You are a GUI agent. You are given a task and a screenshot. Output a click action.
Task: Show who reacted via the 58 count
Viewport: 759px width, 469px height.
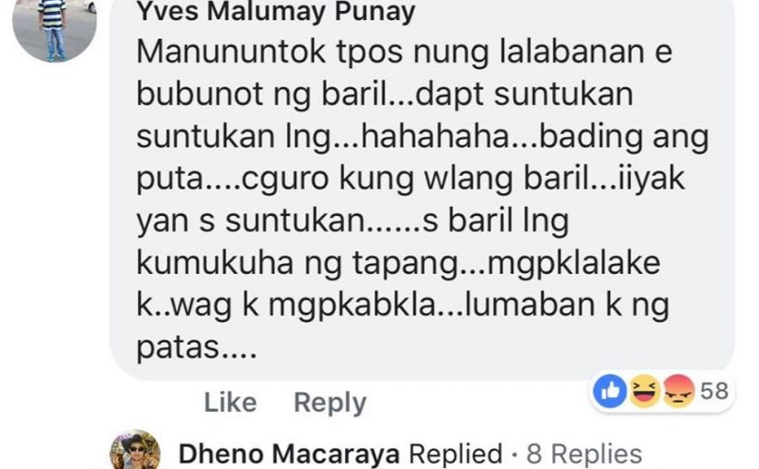(715, 391)
